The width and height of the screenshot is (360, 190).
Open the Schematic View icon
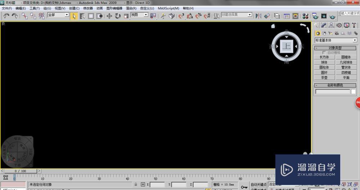click(295, 16)
